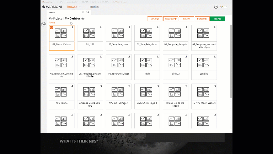Click the owner icon on 01_NPS card
This screenshot has height=154, width=273.
[x=101, y=27]
